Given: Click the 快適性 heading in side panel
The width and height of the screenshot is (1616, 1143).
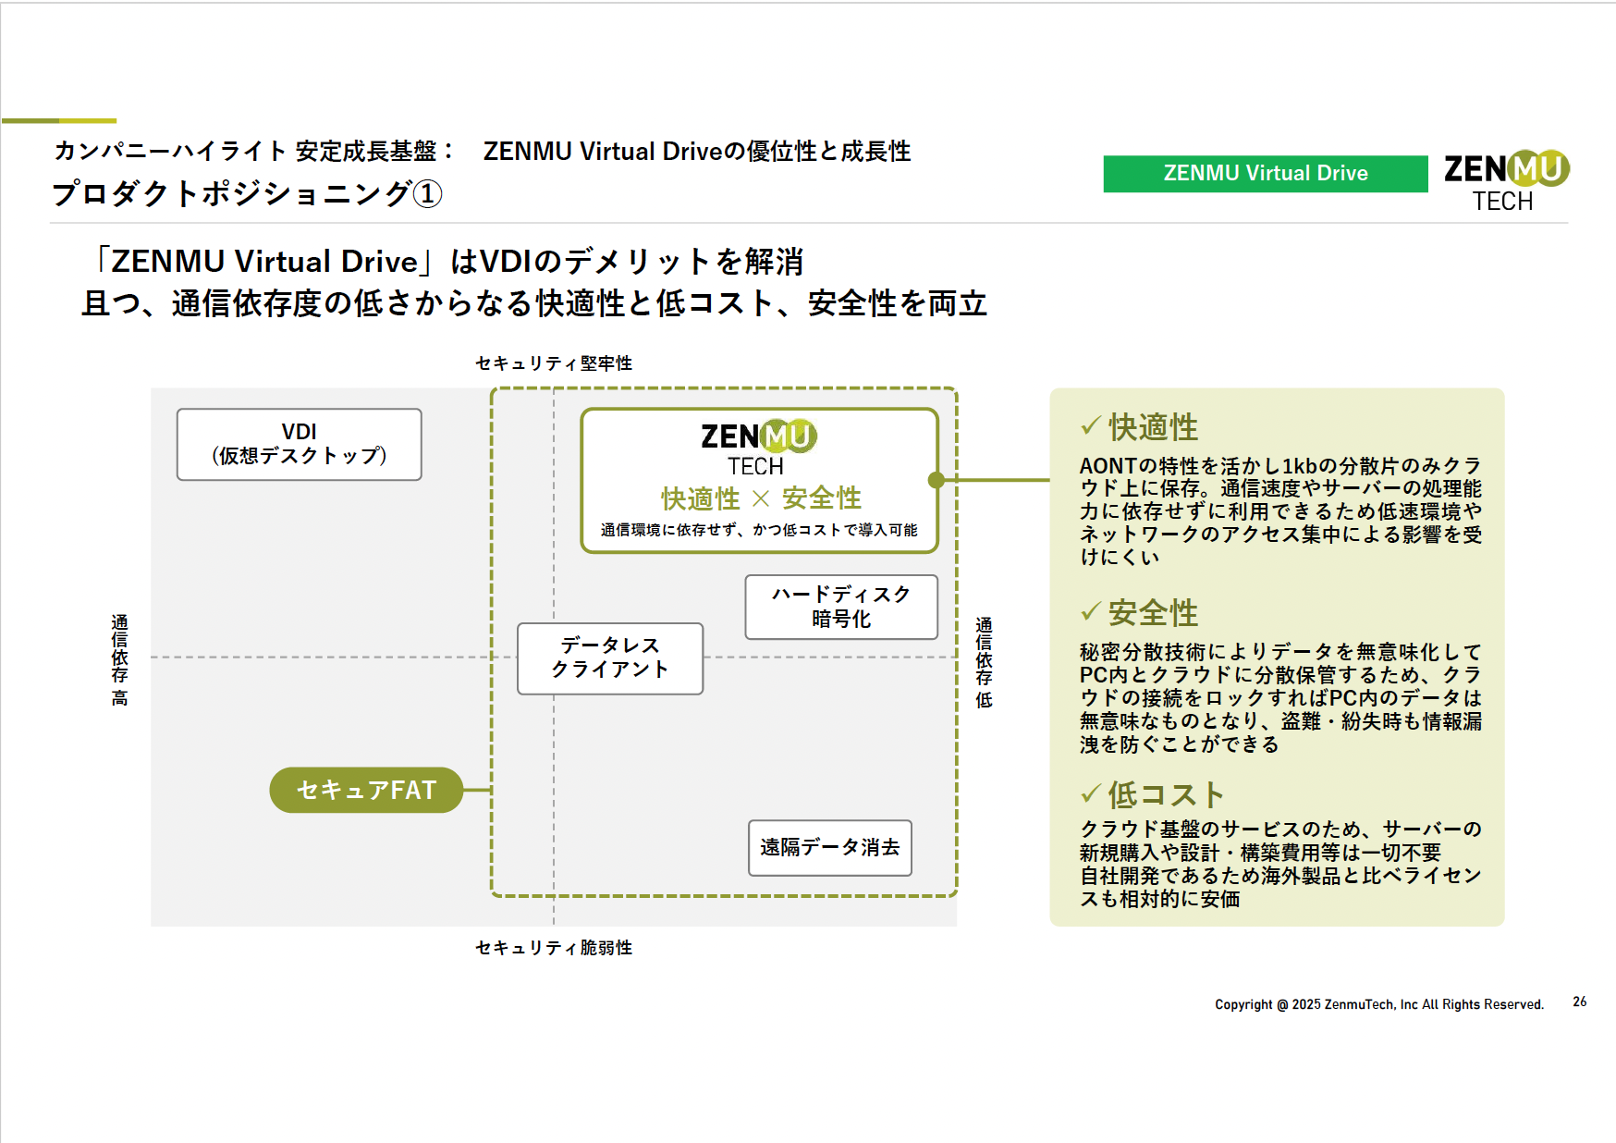Looking at the screenshot, I should pyautogui.click(x=1153, y=427).
